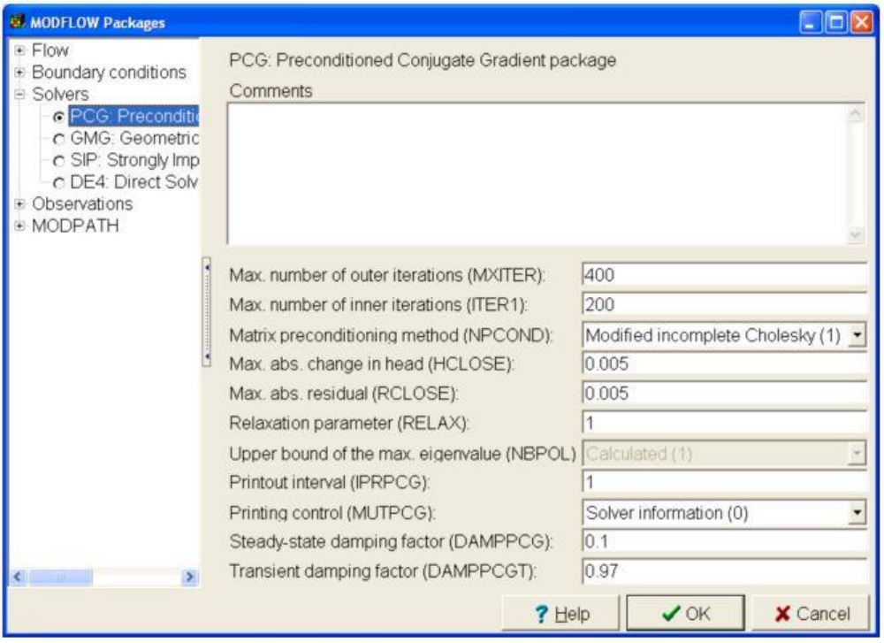Click the Comments box scroll down arrow
Screen dimensions: 884x643
[855, 233]
